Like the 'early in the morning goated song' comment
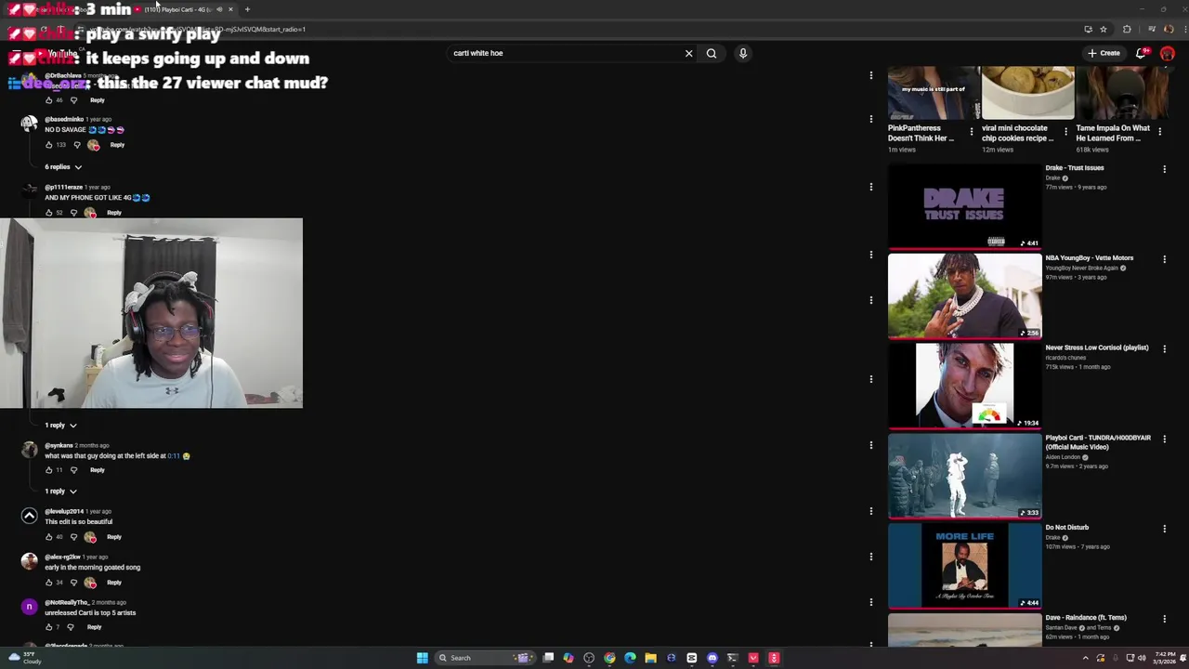The width and height of the screenshot is (1189, 669). click(x=49, y=583)
